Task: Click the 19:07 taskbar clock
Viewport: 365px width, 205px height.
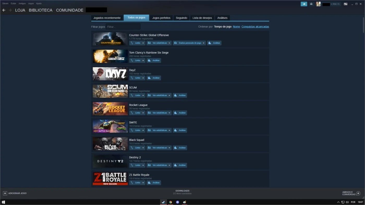Action: tap(360, 202)
